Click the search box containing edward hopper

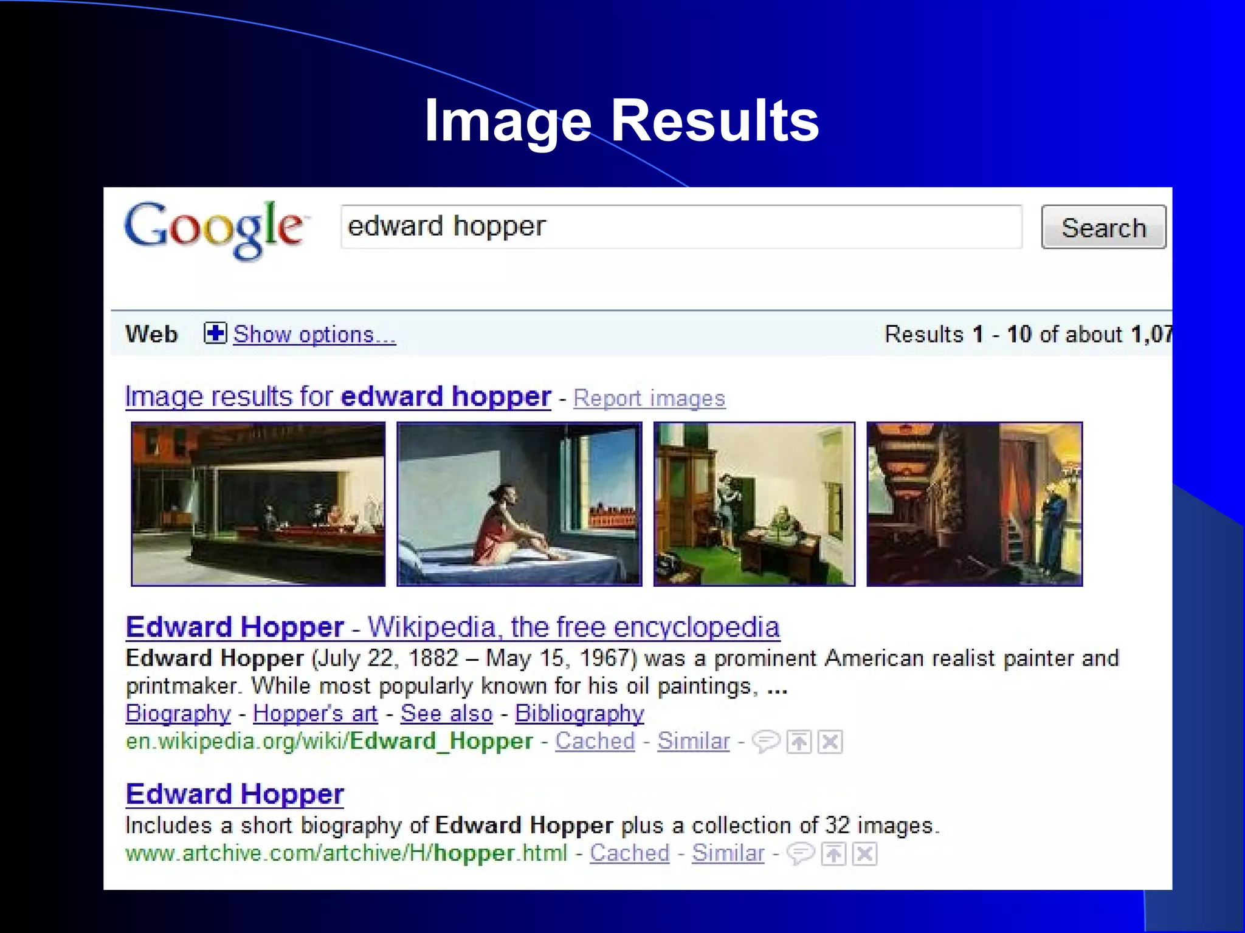681,227
